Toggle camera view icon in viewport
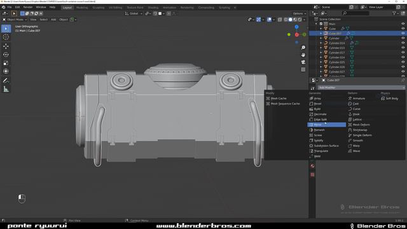Screen dimensions: 407x229 pos(303,62)
